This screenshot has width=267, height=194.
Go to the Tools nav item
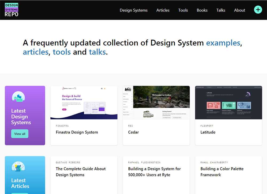[x=183, y=10]
